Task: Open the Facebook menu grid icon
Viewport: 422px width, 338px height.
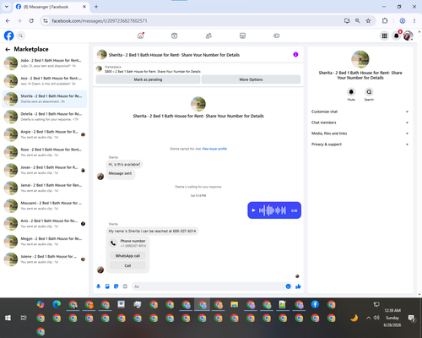Action: click(384, 35)
